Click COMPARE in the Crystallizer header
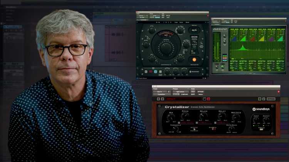The width and height of the screenshot is (289, 162). point(184,94)
